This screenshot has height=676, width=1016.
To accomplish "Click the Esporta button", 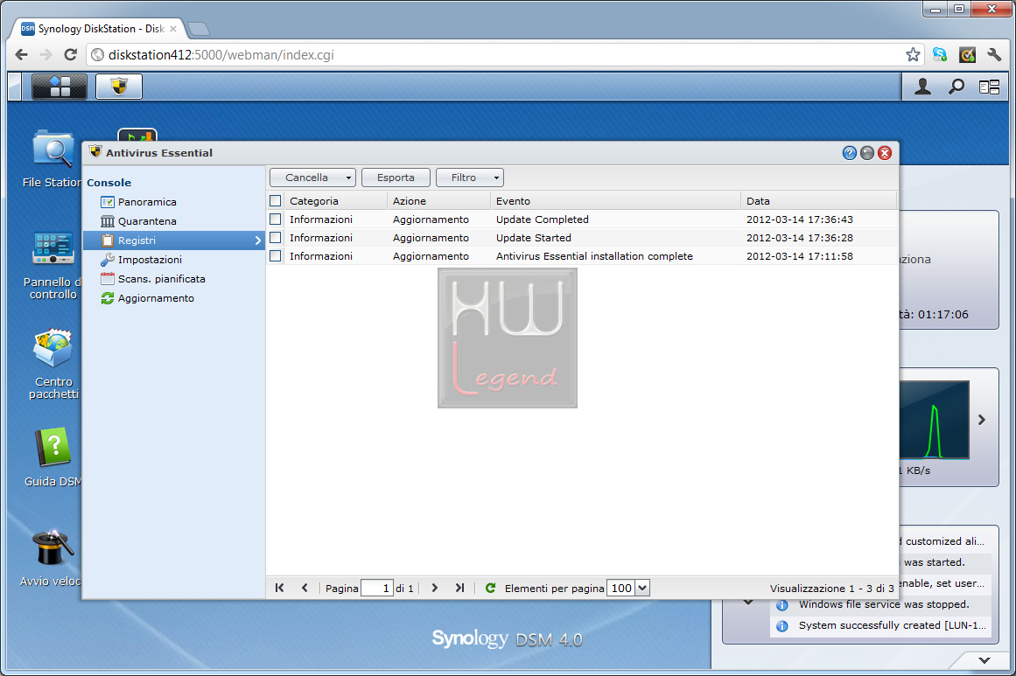I will click(x=396, y=178).
